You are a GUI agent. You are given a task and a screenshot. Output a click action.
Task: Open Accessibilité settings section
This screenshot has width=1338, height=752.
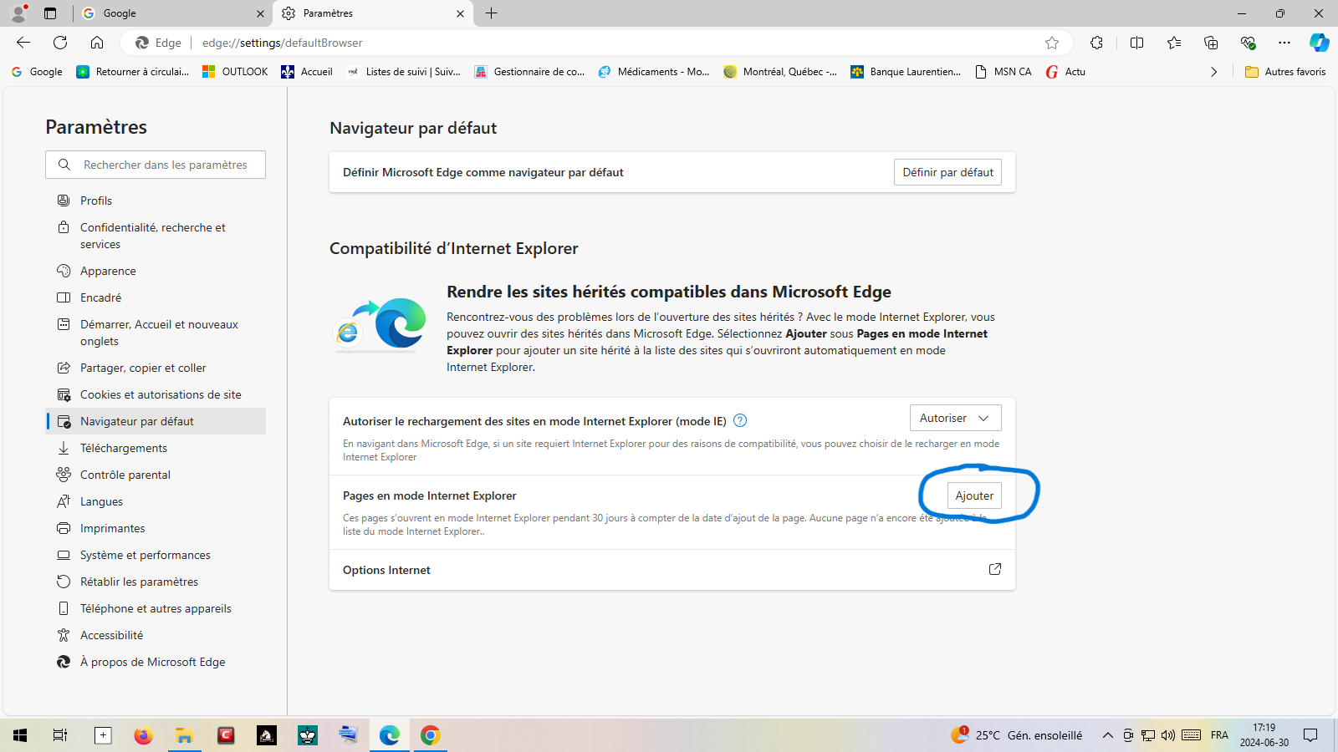coord(156,635)
